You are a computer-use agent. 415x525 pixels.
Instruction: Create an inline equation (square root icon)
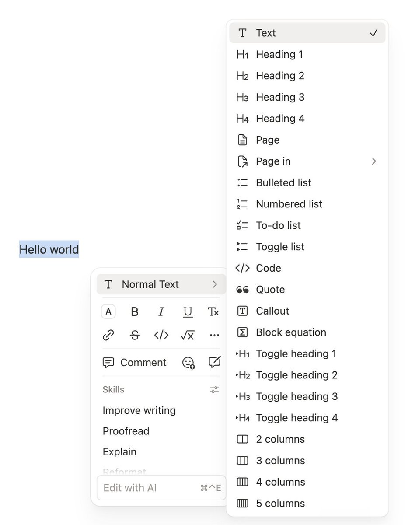click(188, 336)
